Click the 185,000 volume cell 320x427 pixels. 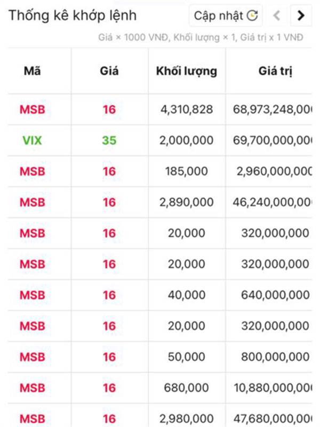click(x=187, y=171)
